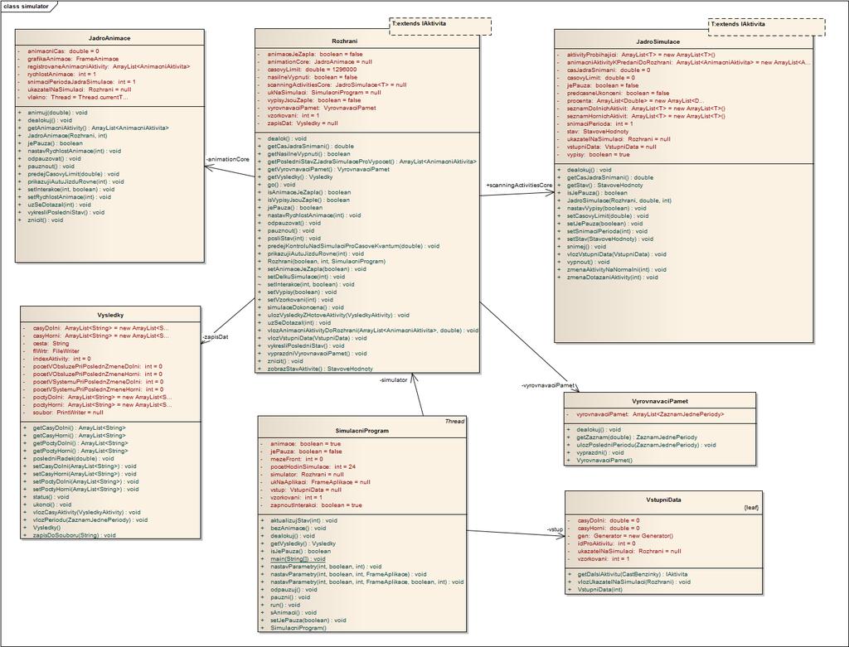Viewport: 849px width, 647px height.
Task: Select method 'snimej() : void'
Action: coord(586,247)
